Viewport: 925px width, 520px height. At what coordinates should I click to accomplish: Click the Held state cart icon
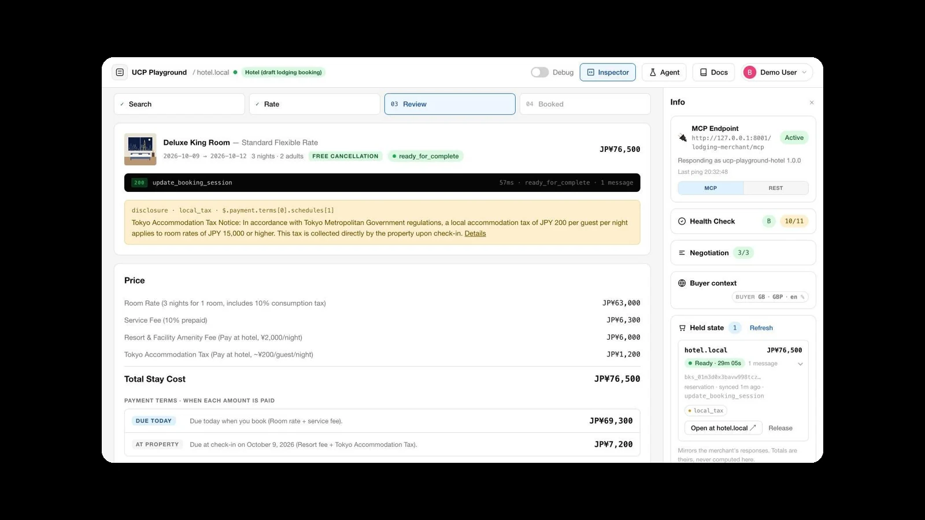682,328
